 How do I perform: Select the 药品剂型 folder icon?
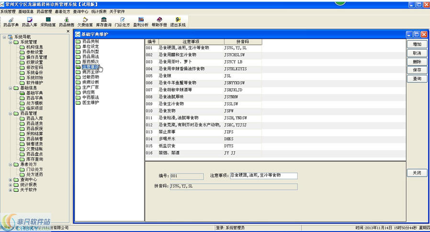78,52
